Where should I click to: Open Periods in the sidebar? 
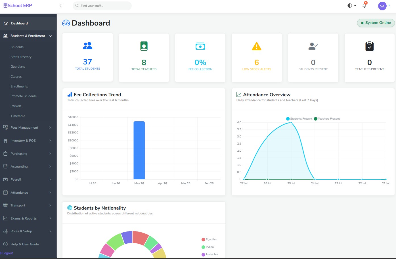point(16,106)
